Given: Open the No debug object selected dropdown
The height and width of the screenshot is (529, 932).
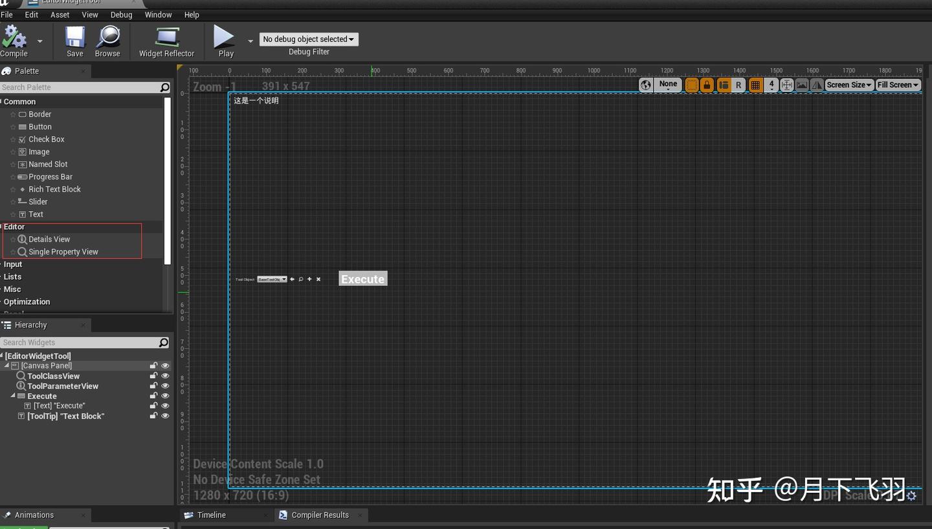Looking at the screenshot, I should coord(309,39).
